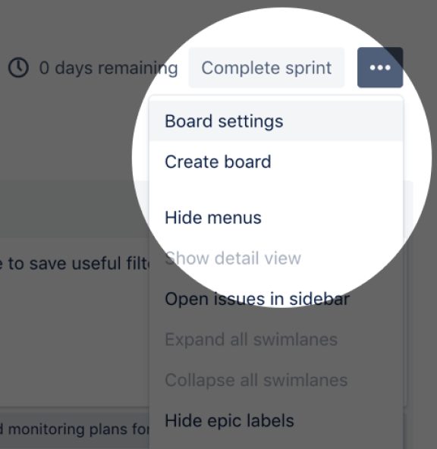
Task: Open the card mentioning monitoring plans
Action: point(74,430)
